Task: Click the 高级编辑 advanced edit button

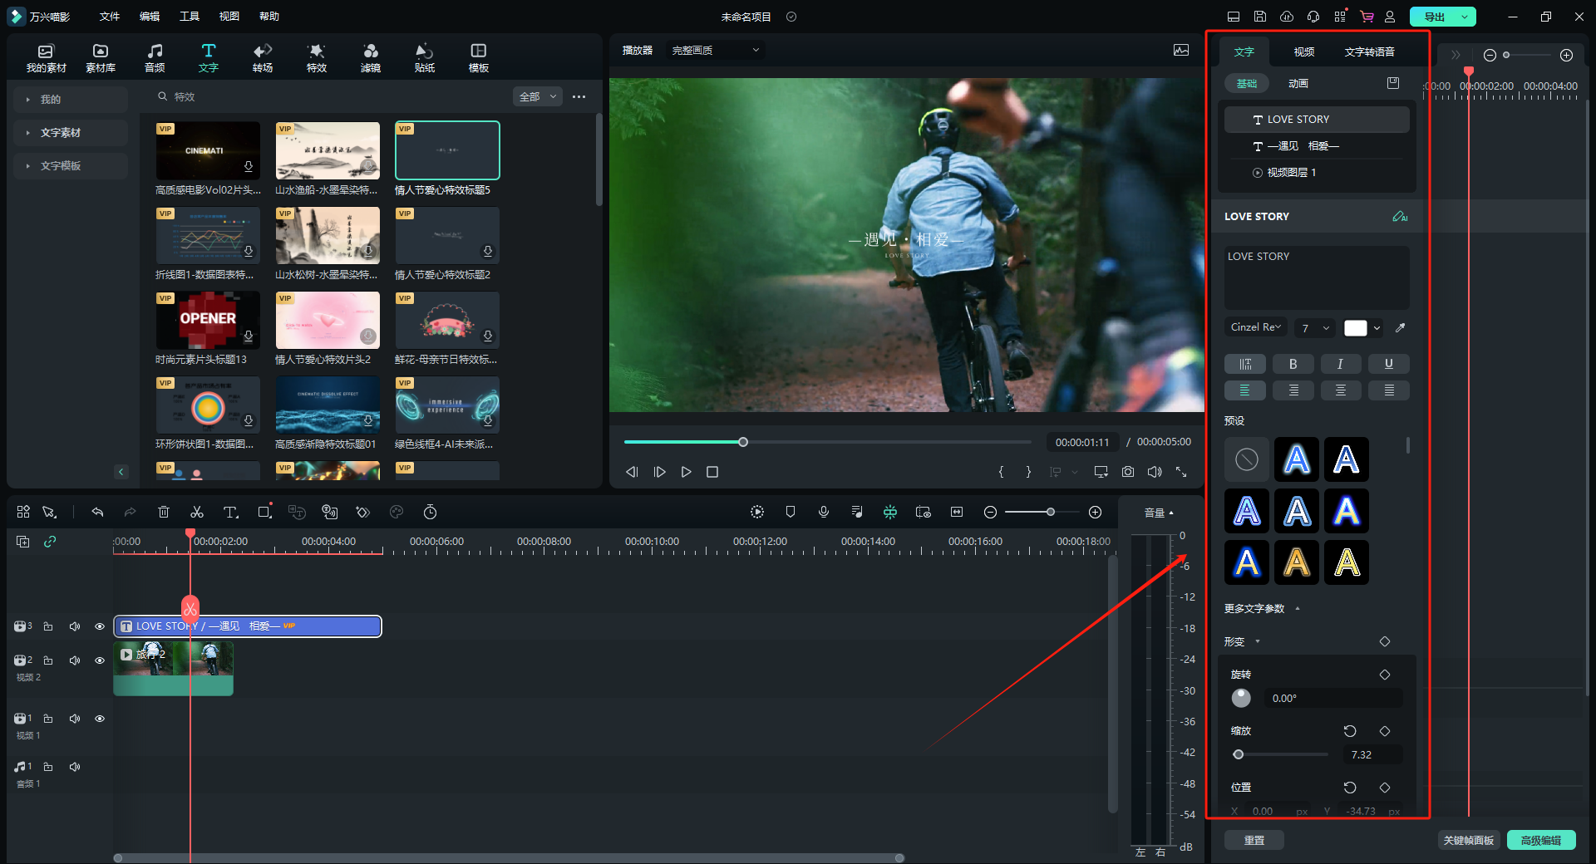Action: pos(1540,841)
